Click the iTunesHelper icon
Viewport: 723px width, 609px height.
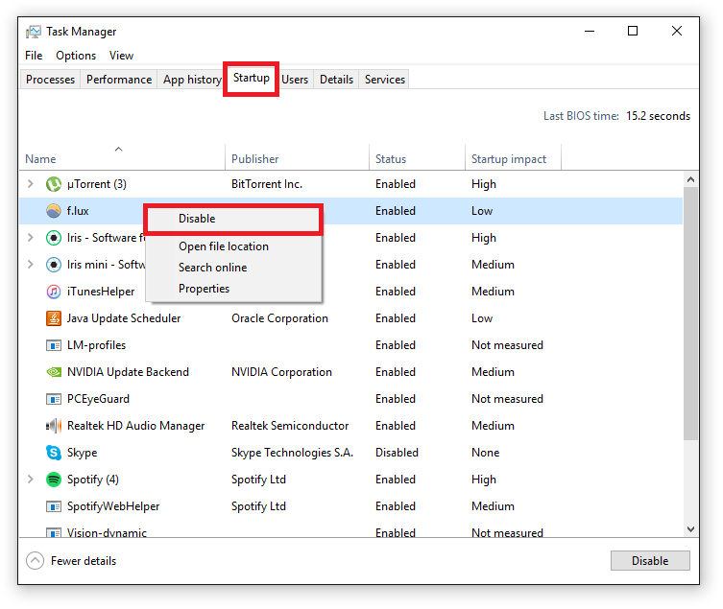coord(54,292)
